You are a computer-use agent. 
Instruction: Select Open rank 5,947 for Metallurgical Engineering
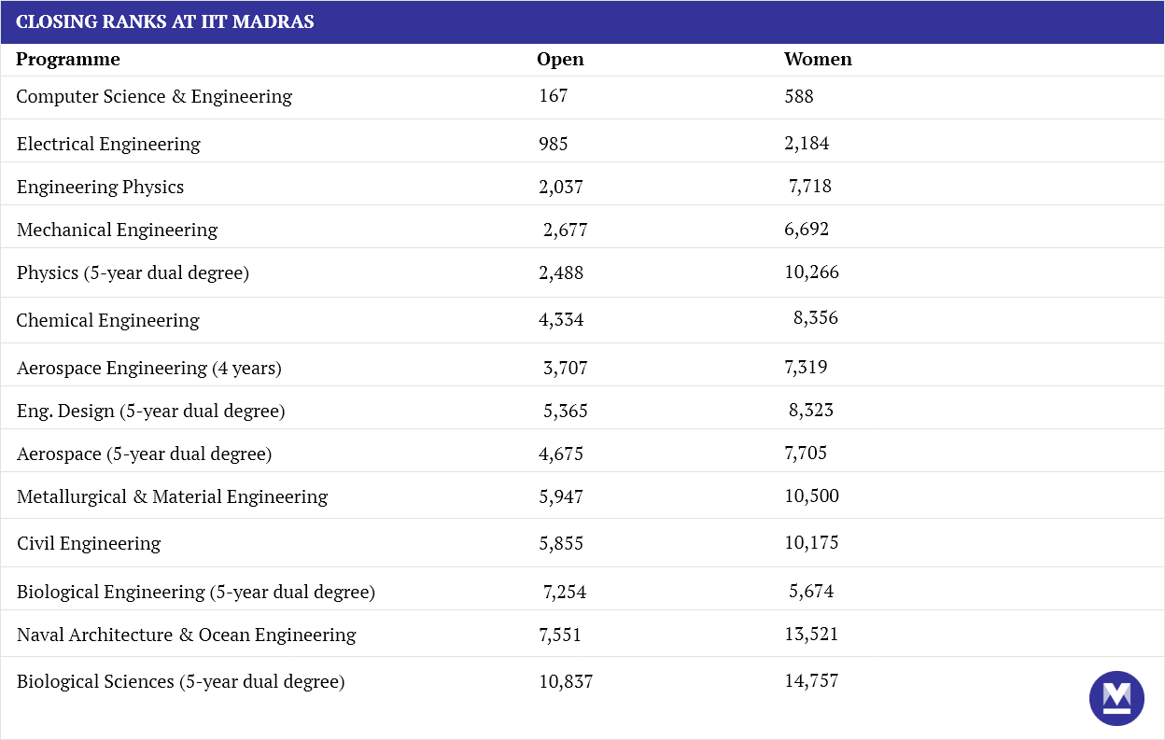click(561, 497)
